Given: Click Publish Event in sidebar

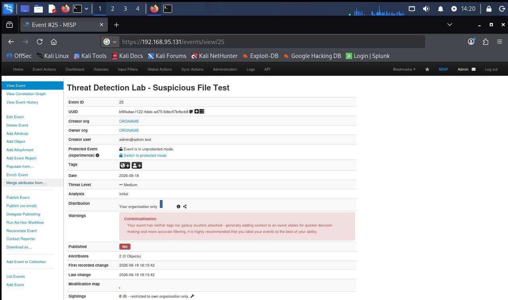Looking at the screenshot, I should (18, 198).
